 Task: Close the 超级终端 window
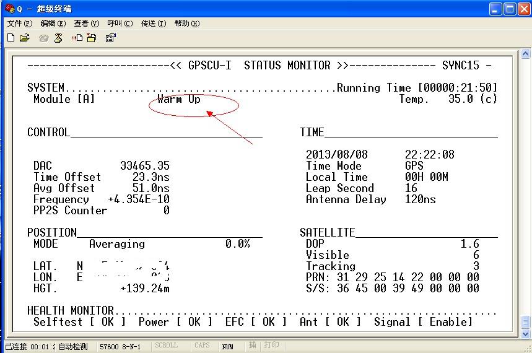pos(524,9)
